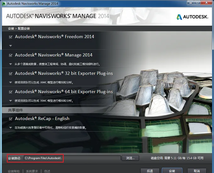Click the 取消 cancel button

(197, 171)
